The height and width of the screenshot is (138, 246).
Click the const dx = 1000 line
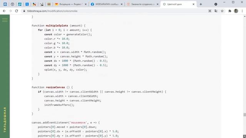coord(76,61)
